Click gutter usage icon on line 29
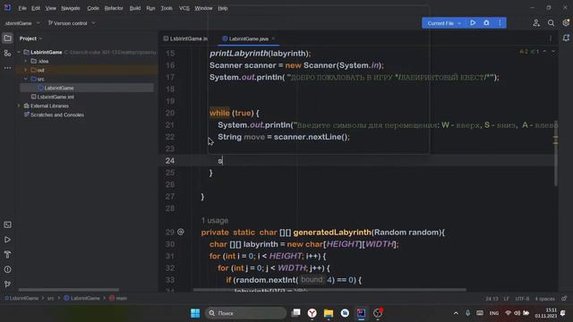573x322 pixels. click(181, 232)
